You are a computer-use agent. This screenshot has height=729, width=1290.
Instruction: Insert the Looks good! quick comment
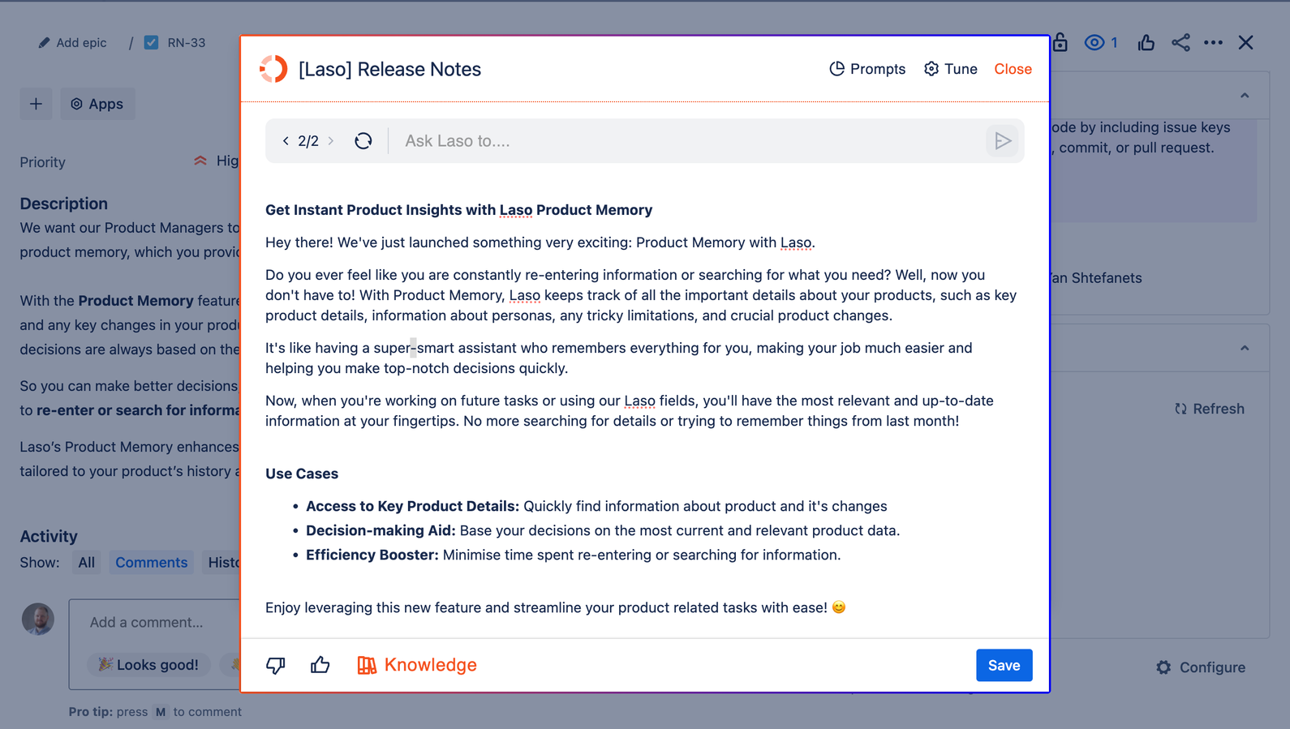(x=149, y=665)
